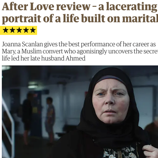Image resolution: width=158 pixels, height=158 pixels.
Task: Click the word 'lacerating' in the headline
Action: (x=131, y=7)
